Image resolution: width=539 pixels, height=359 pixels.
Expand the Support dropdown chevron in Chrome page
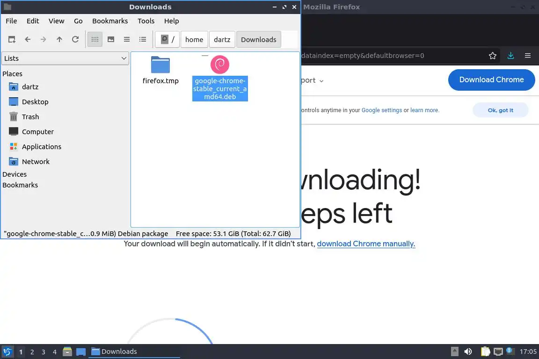click(x=321, y=81)
